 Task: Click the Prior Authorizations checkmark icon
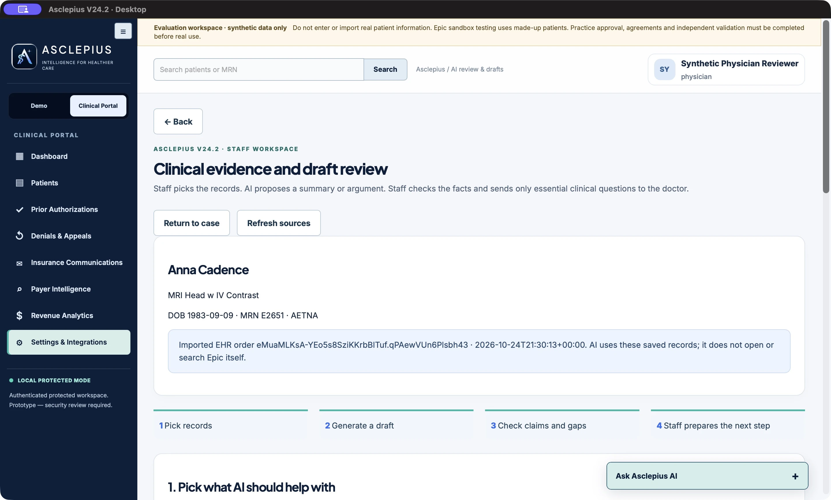(20, 210)
